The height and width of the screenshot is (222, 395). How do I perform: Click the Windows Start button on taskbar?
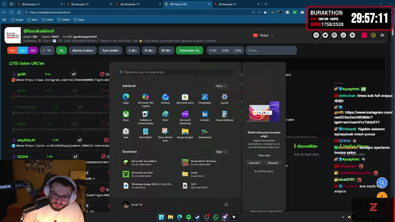pos(161,217)
